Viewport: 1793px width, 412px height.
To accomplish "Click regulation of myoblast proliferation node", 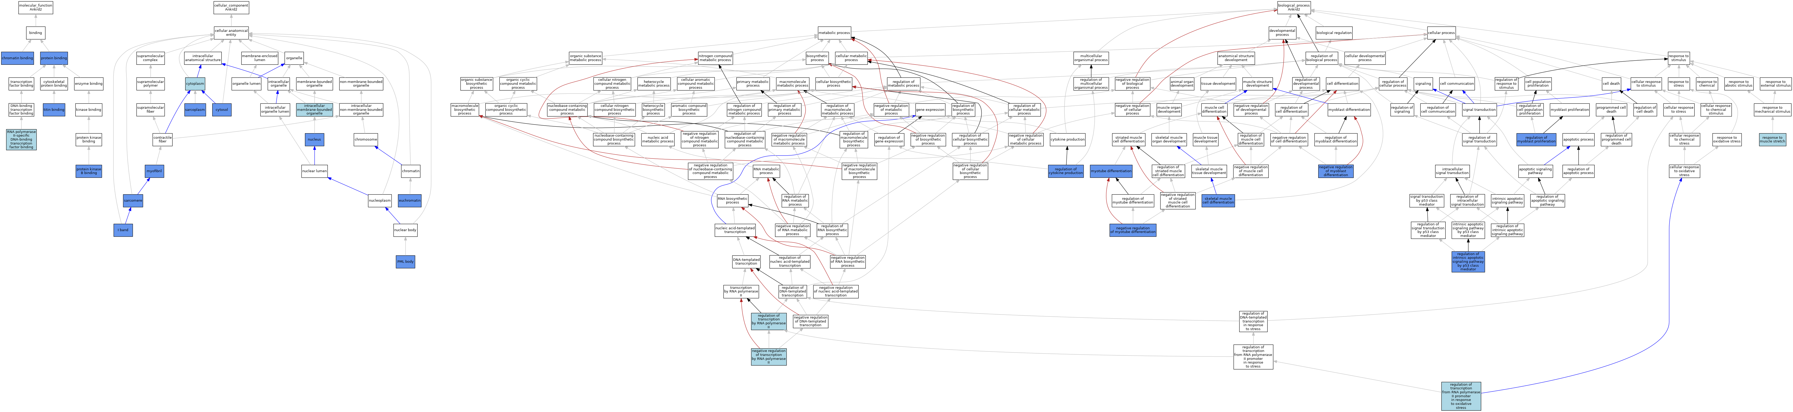I will (x=1536, y=139).
